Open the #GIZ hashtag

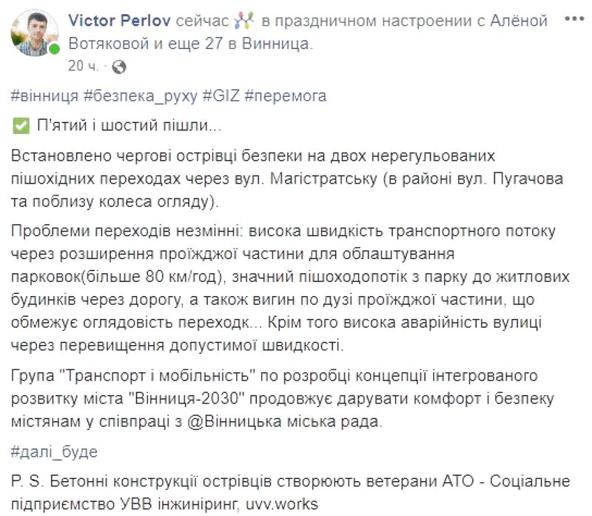[x=221, y=96]
